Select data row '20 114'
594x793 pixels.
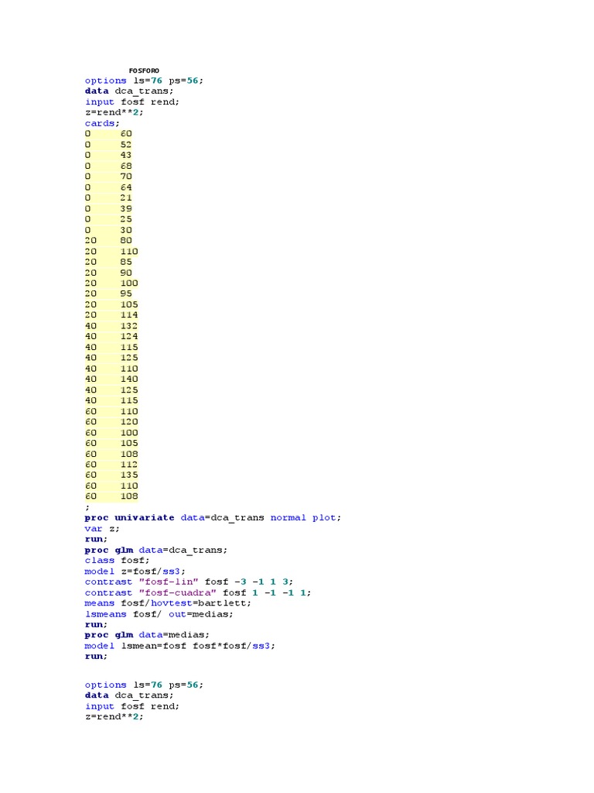click(x=111, y=315)
